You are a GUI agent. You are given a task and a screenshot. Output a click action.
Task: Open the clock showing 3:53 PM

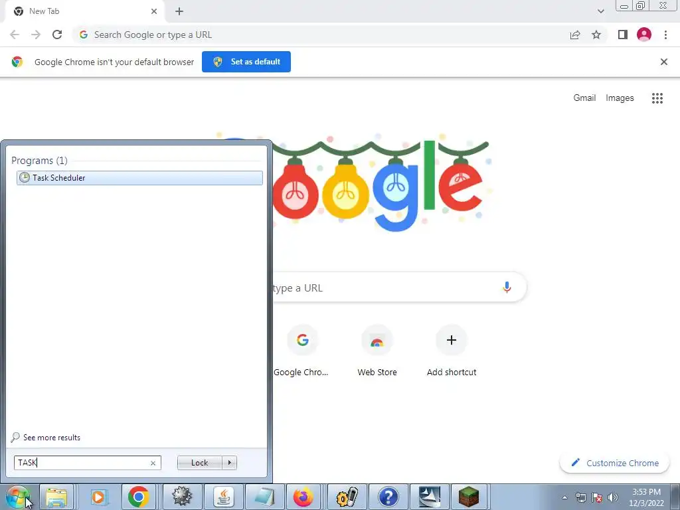[x=646, y=497]
